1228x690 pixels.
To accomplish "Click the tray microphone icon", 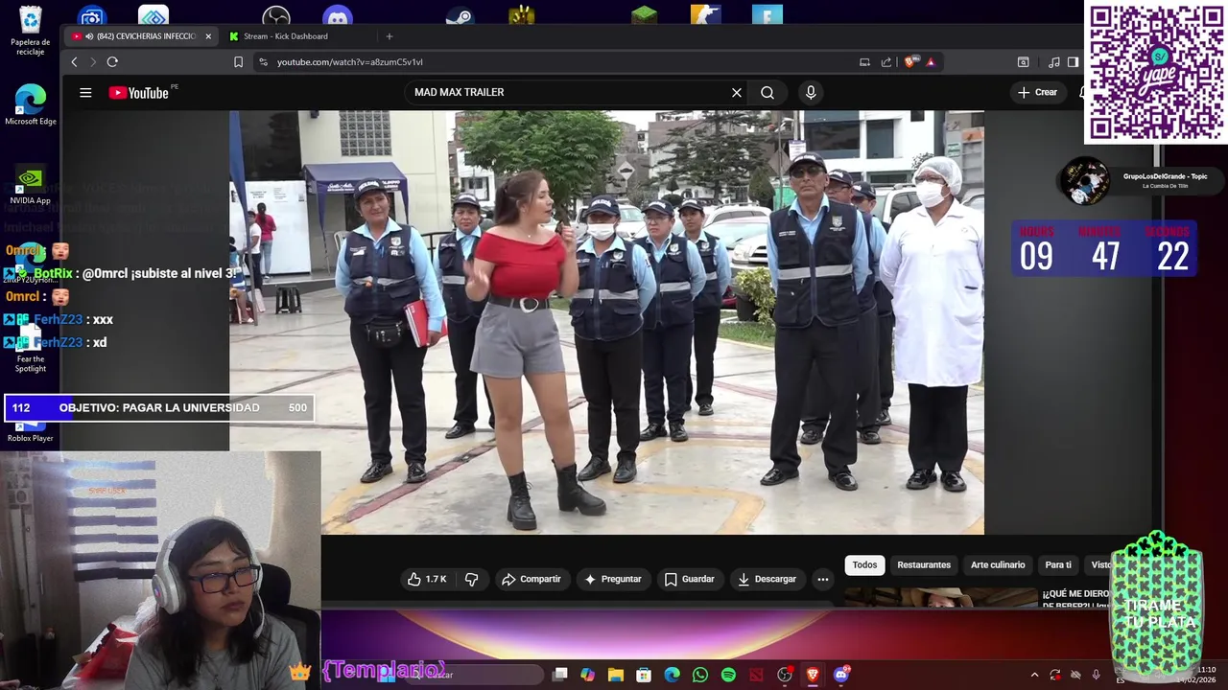I will [1096, 675].
